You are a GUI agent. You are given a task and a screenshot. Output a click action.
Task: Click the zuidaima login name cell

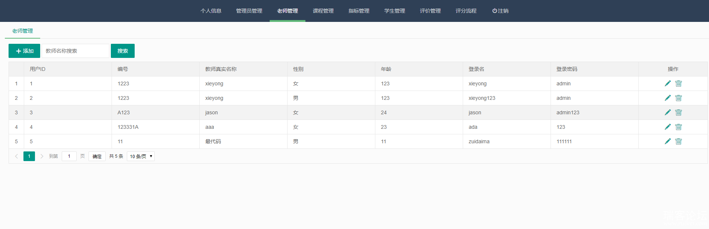(x=507, y=141)
